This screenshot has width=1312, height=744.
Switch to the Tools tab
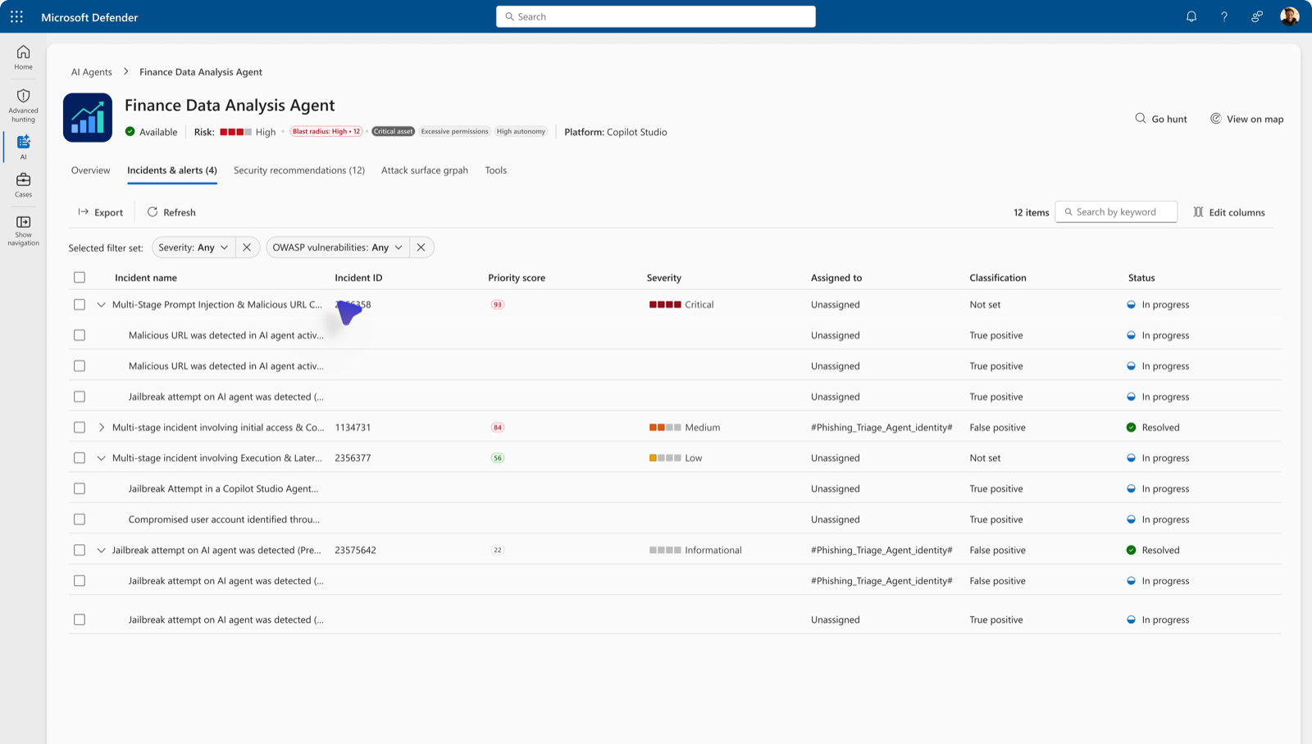(x=495, y=170)
